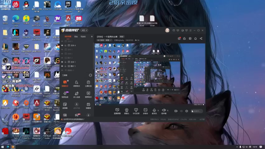Select the 图片 1 source row
Image resolution: width=265 pixels, height=149 pixels.
[77, 66]
